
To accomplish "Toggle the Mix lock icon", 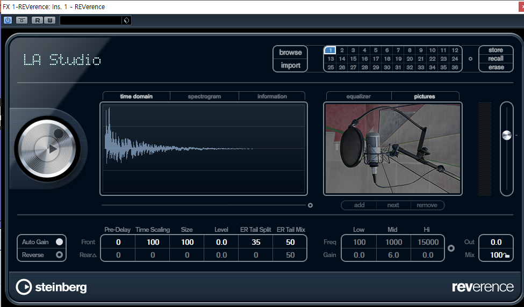I will [507, 256].
